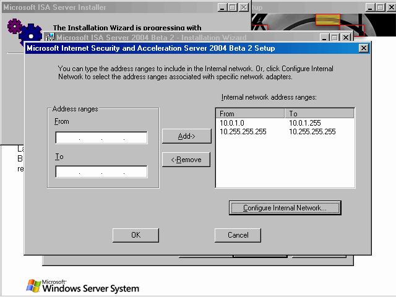Image resolution: width=396 pixels, height=297 pixels.
Task: Close the Setup dialog with X button
Action: 363,48
